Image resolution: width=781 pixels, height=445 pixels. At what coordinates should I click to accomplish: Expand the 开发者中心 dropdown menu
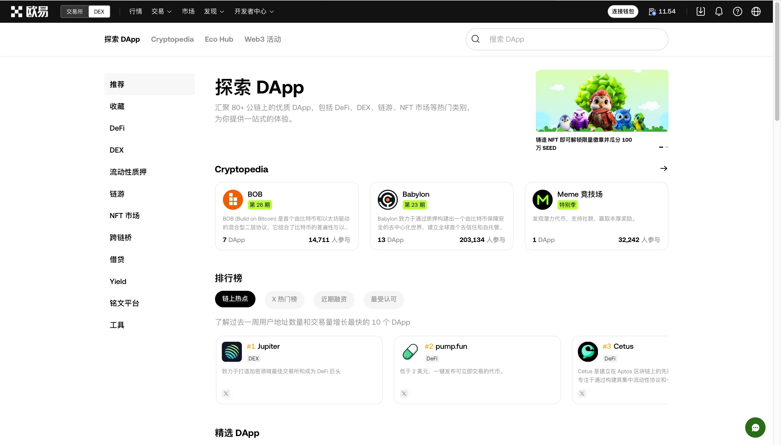point(254,11)
